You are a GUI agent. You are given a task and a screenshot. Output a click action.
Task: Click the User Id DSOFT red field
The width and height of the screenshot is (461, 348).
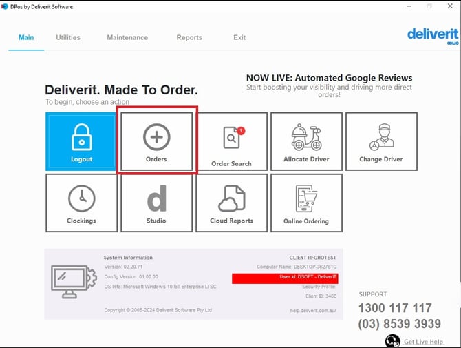tap(285, 278)
